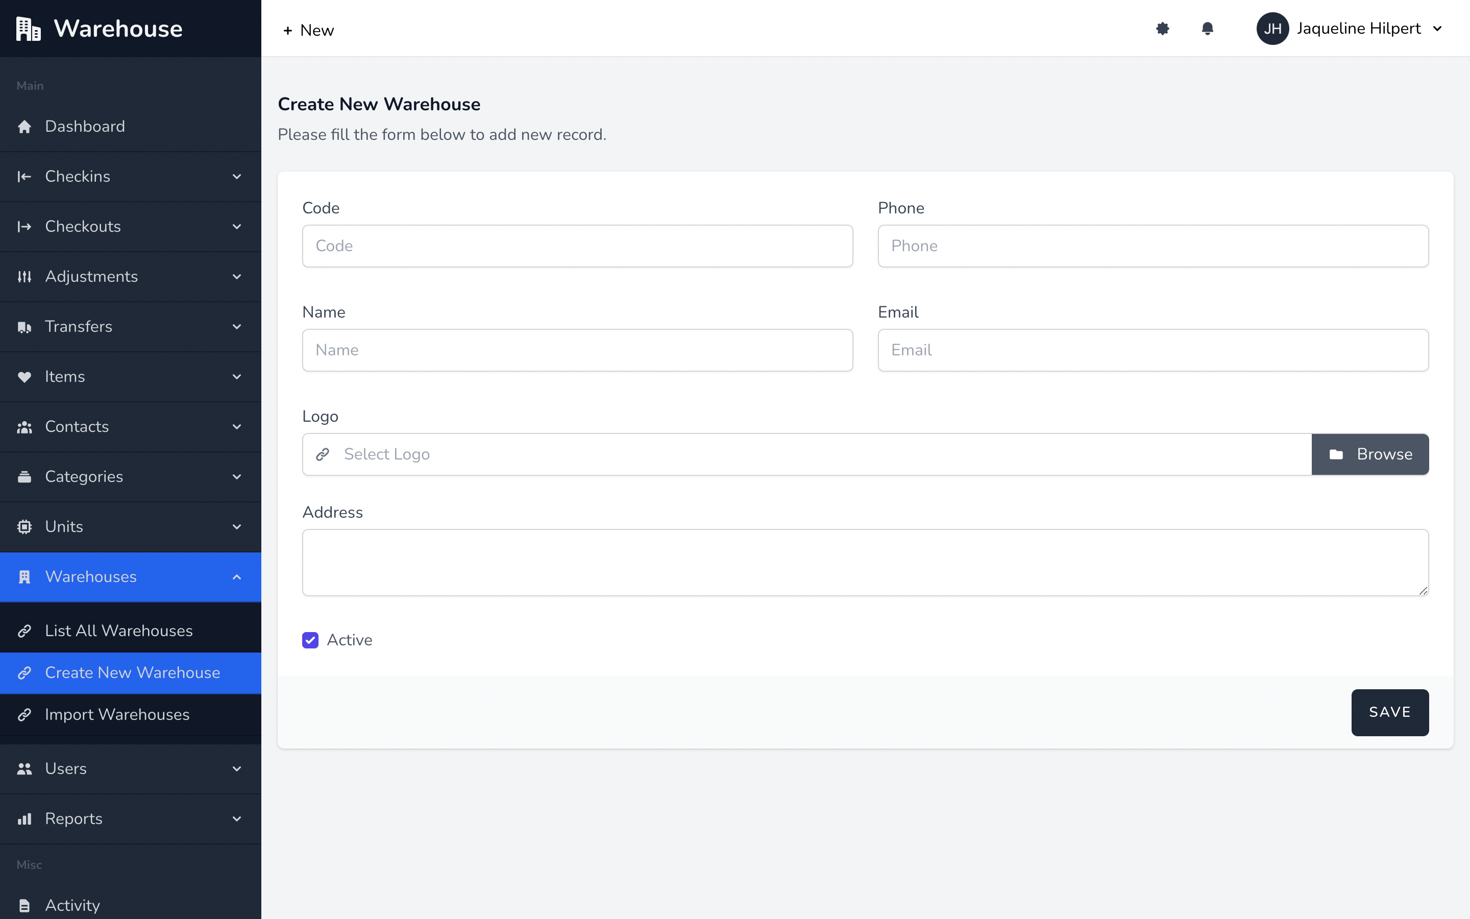Uncheck the Active checkbox
This screenshot has height=919, width=1470.
pos(310,640)
